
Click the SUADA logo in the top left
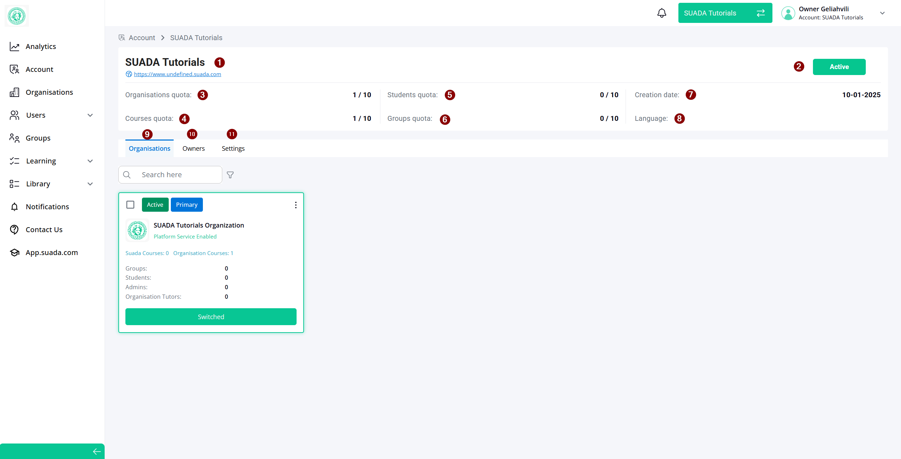[17, 16]
